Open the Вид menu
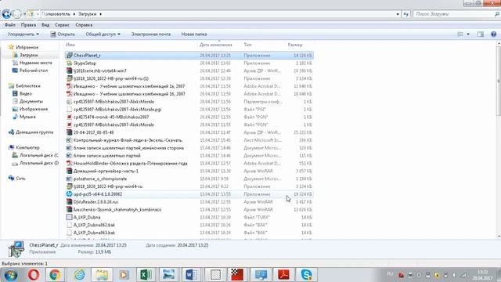The height and width of the screenshot is (282, 501). click(x=45, y=25)
